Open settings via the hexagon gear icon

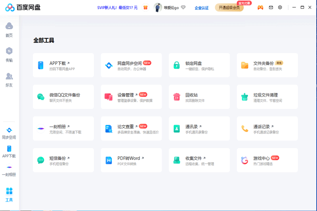pos(280,7)
